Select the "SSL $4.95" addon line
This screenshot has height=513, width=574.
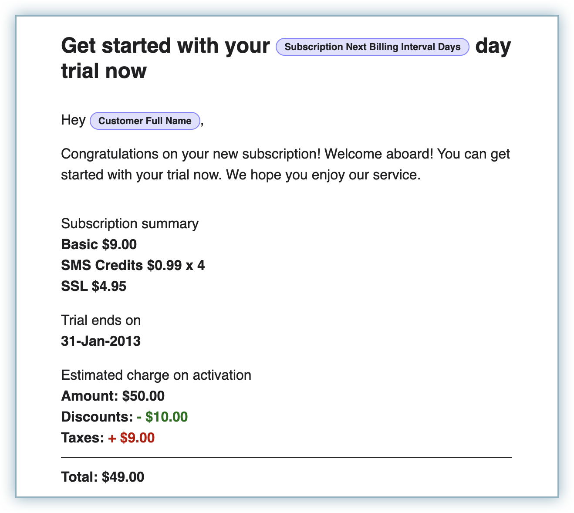click(94, 286)
